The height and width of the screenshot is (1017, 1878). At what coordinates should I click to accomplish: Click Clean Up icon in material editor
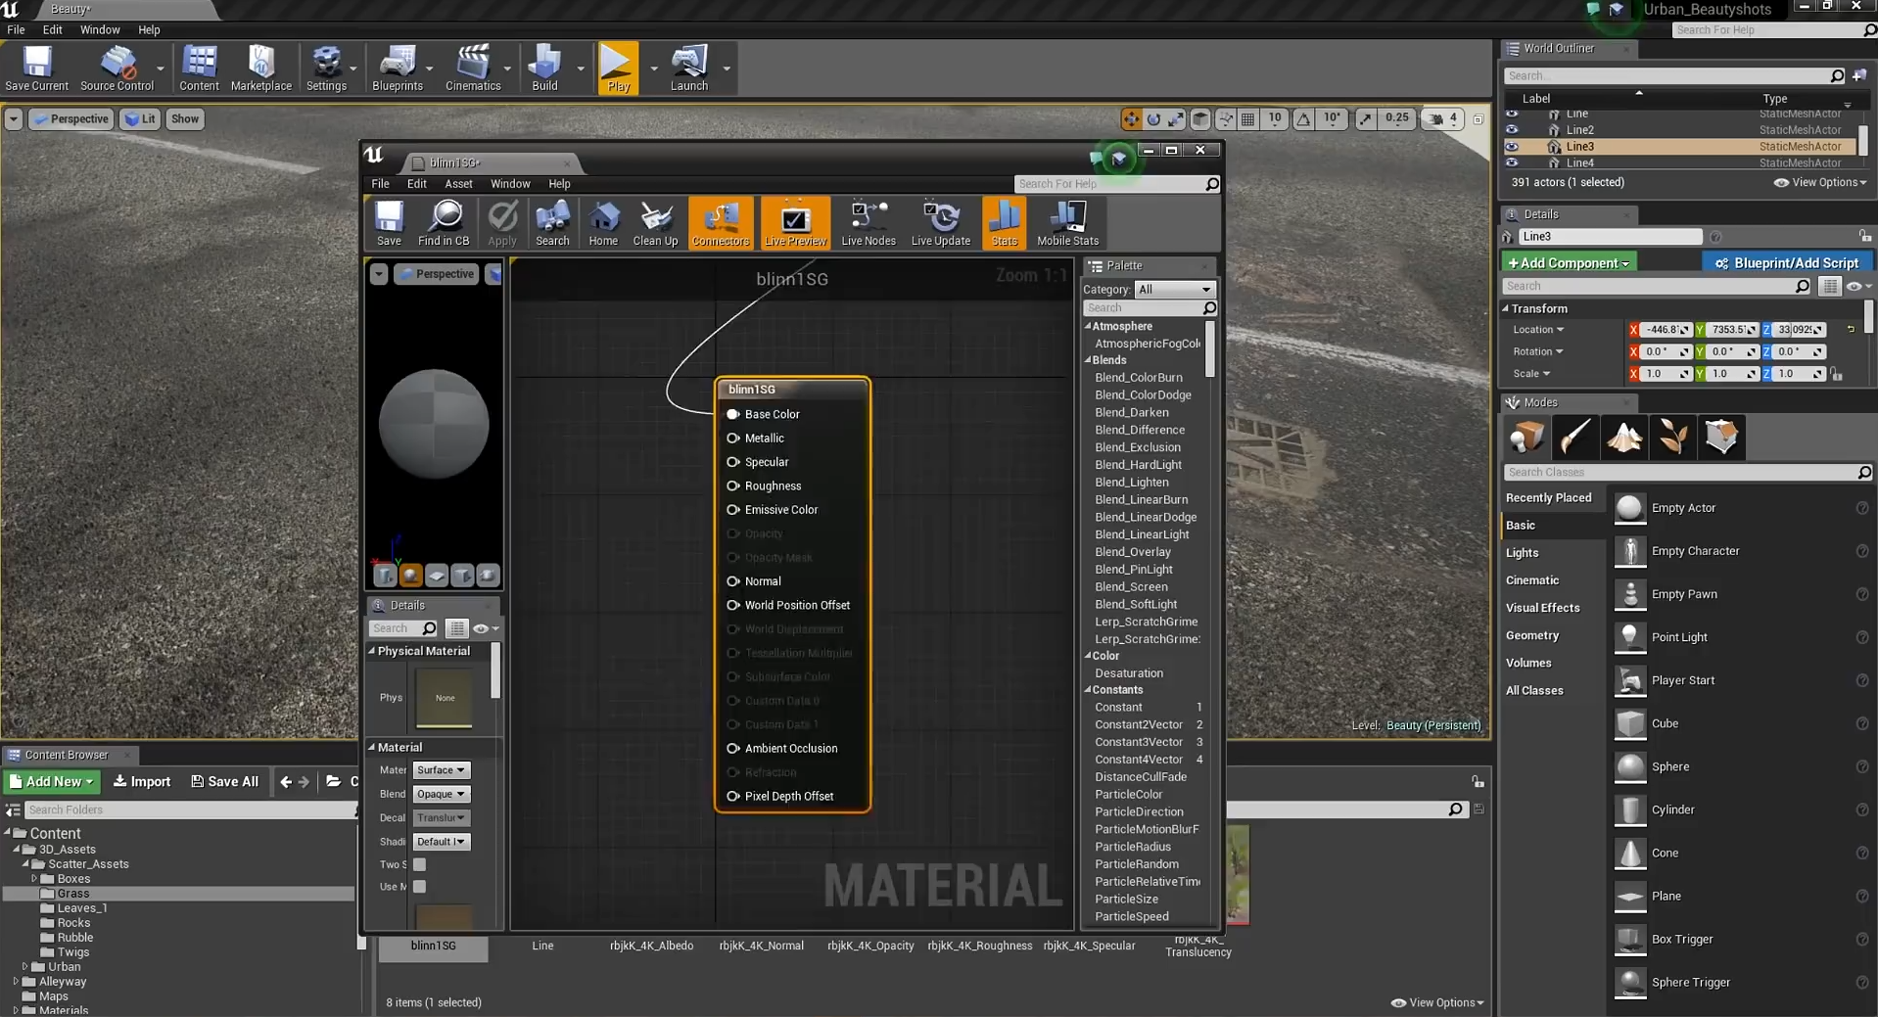(x=655, y=223)
